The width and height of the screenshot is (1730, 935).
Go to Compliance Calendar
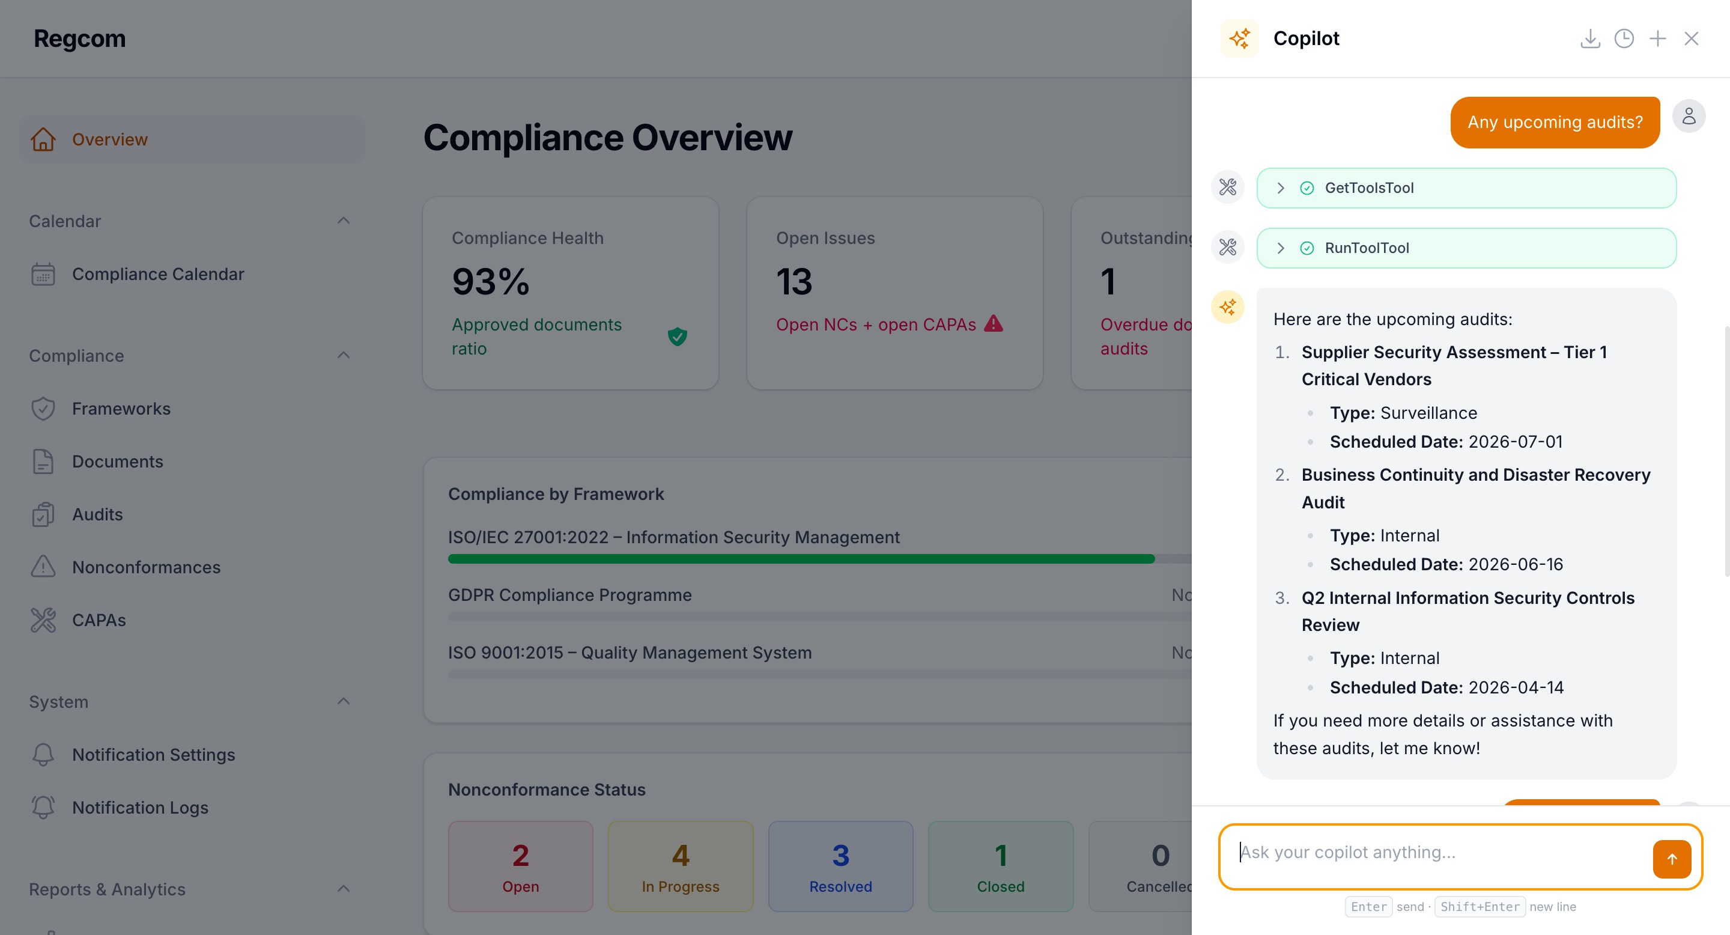(x=192, y=274)
